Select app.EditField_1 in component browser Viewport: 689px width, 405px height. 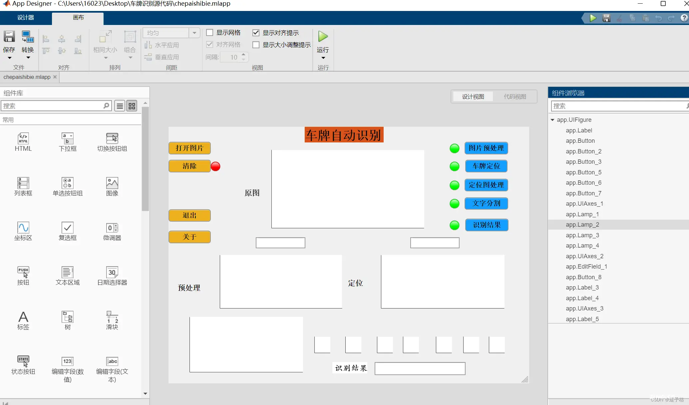(x=586, y=267)
